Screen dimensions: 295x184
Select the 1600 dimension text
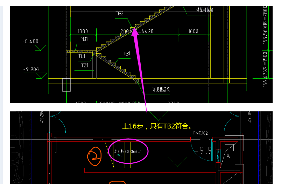pyautogui.click(x=193, y=31)
